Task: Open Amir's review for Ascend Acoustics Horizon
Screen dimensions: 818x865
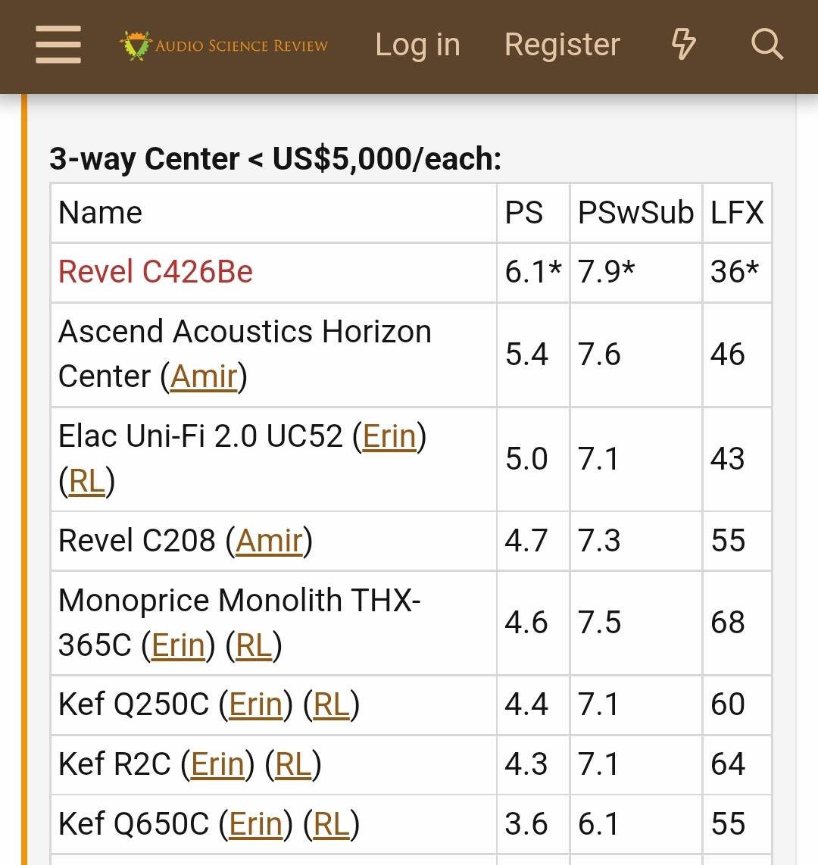Action: [x=204, y=376]
